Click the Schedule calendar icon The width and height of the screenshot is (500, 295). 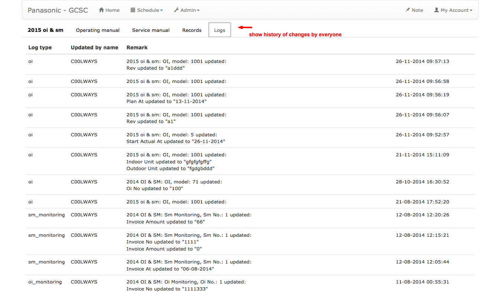click(x=133, y=10)
